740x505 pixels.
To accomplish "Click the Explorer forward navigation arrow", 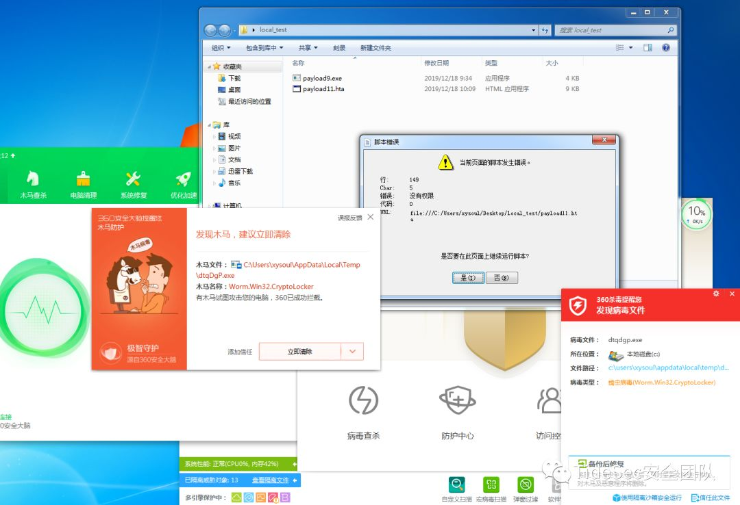I will [225, 30].
